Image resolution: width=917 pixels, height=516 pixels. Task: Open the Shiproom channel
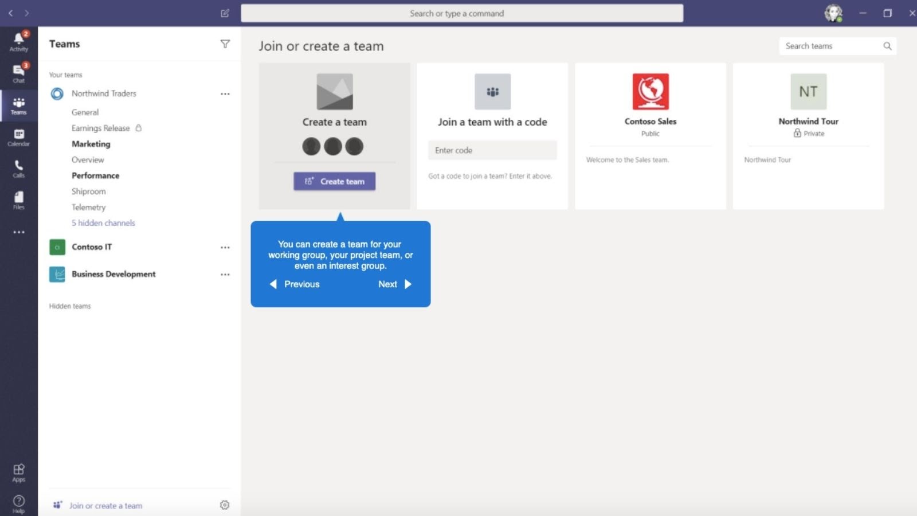click(x=88, y=191)
